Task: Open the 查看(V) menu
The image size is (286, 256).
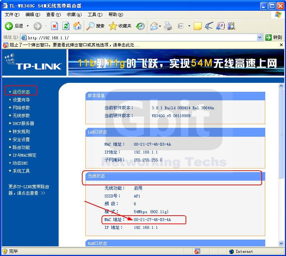Action: 53,15
